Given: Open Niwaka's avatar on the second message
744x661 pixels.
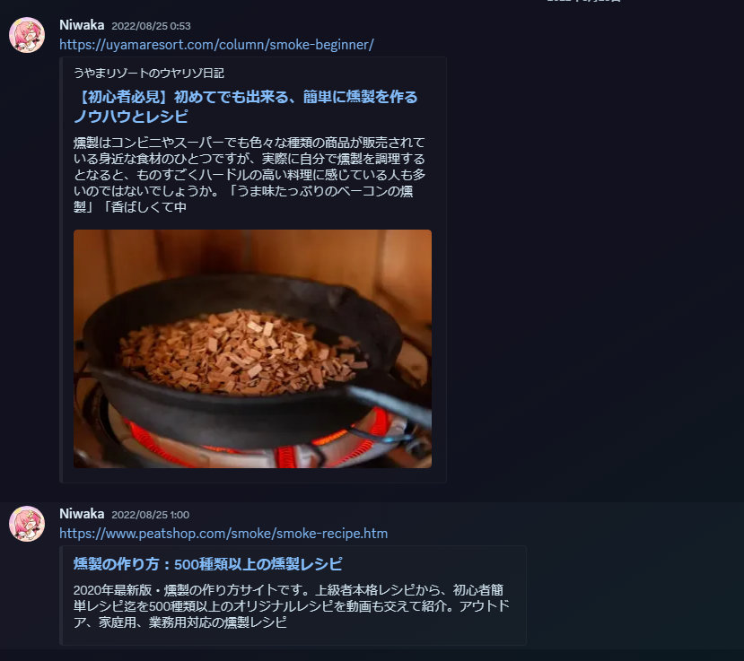Looking at the screenshot, I should (27, 524).
